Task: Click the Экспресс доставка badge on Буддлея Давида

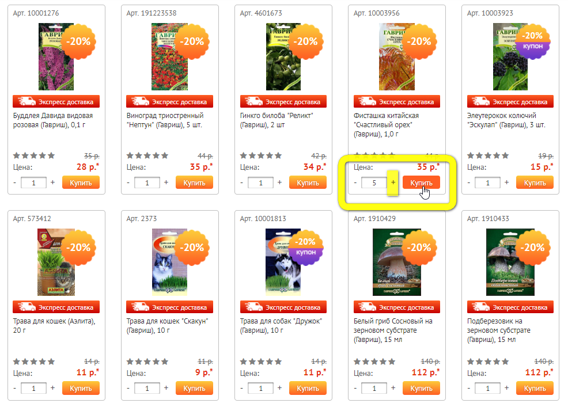Action: point(56,102)
